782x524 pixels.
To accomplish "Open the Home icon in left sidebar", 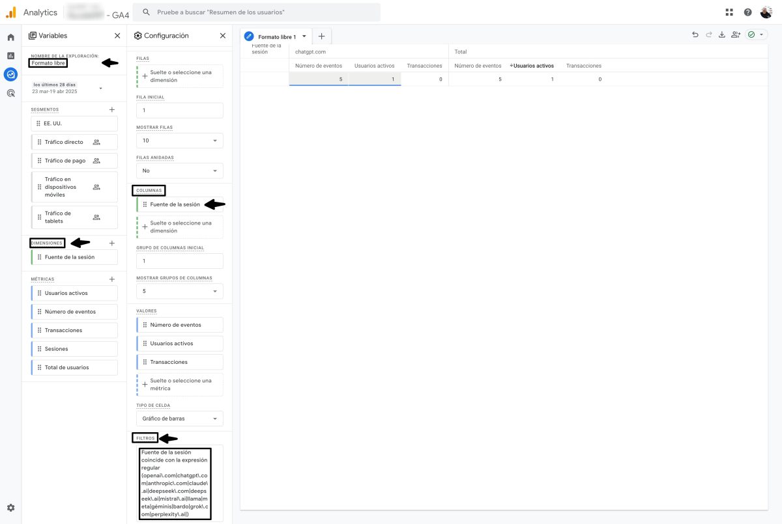I will 10,37.
